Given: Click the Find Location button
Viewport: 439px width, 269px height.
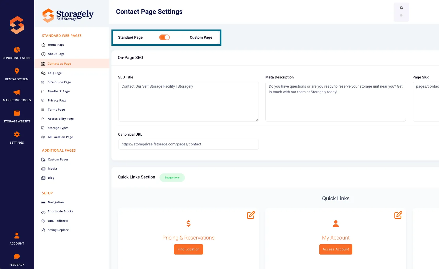Looking at the screenshot, I should 188,249.
